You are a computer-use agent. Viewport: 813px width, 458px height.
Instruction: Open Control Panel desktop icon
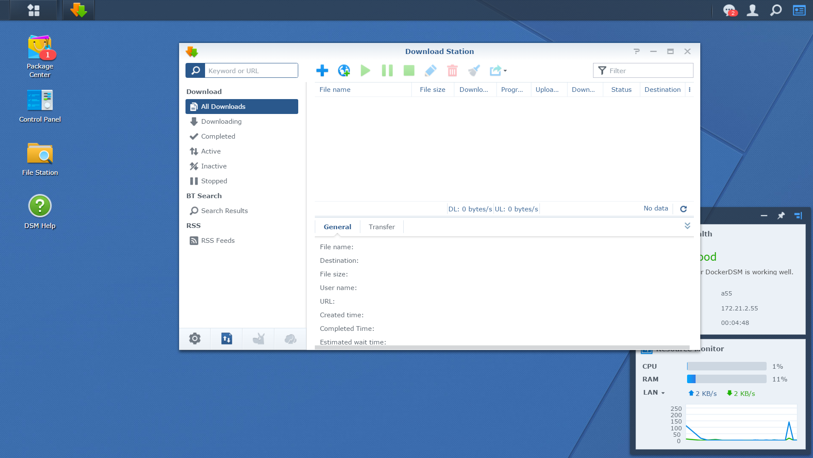point(40,106)
